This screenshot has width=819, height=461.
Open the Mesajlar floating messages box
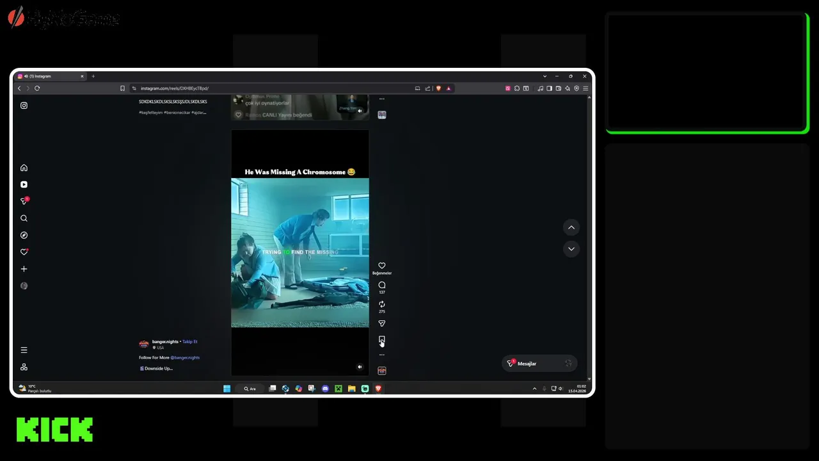coord(539,364)
